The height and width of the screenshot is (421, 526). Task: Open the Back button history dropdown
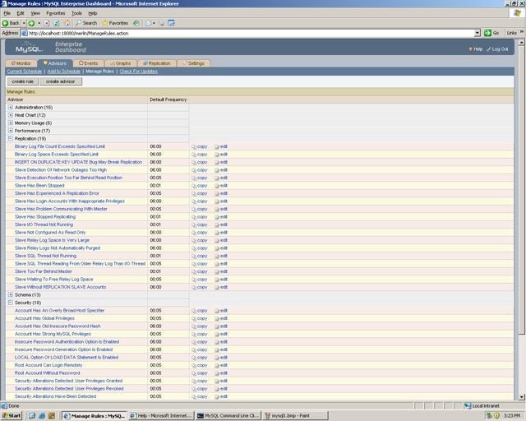tap(24, 23)
